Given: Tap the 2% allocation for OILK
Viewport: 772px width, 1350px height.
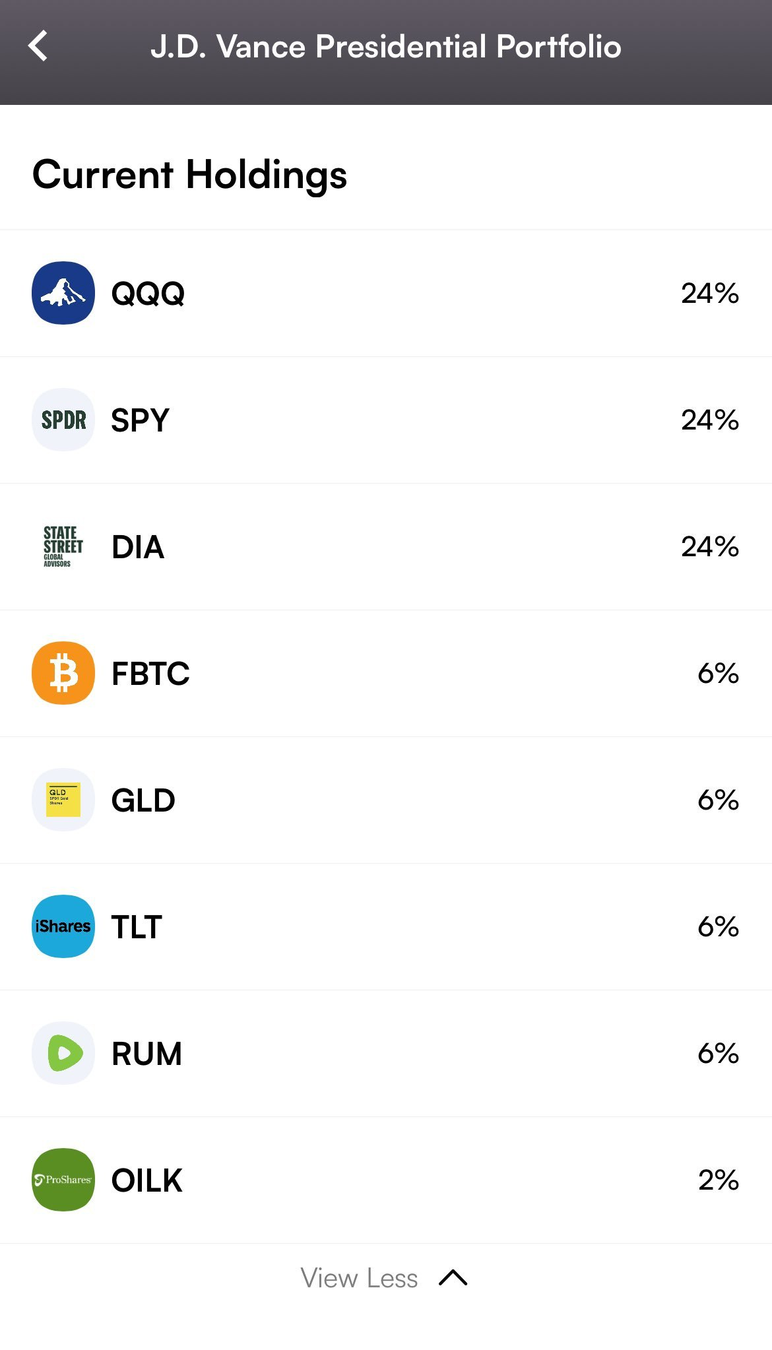Looking at the screenshot, I should [718, 1180].
